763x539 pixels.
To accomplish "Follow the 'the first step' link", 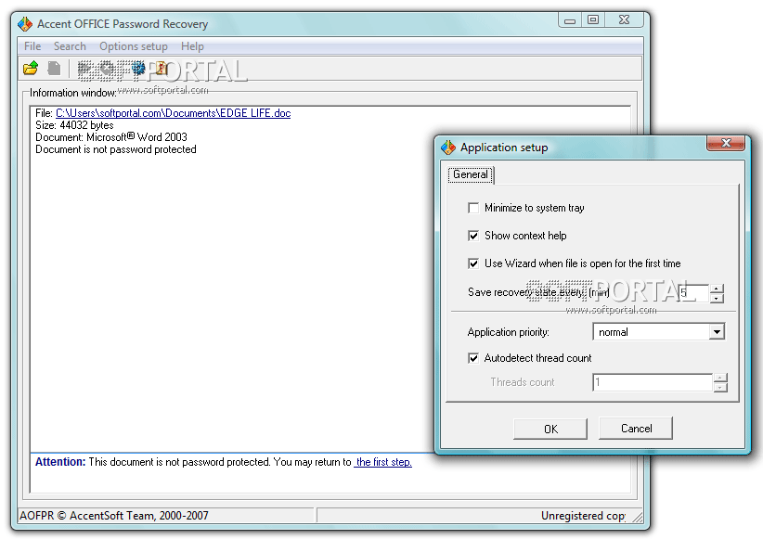I will (x=383, y=462).
